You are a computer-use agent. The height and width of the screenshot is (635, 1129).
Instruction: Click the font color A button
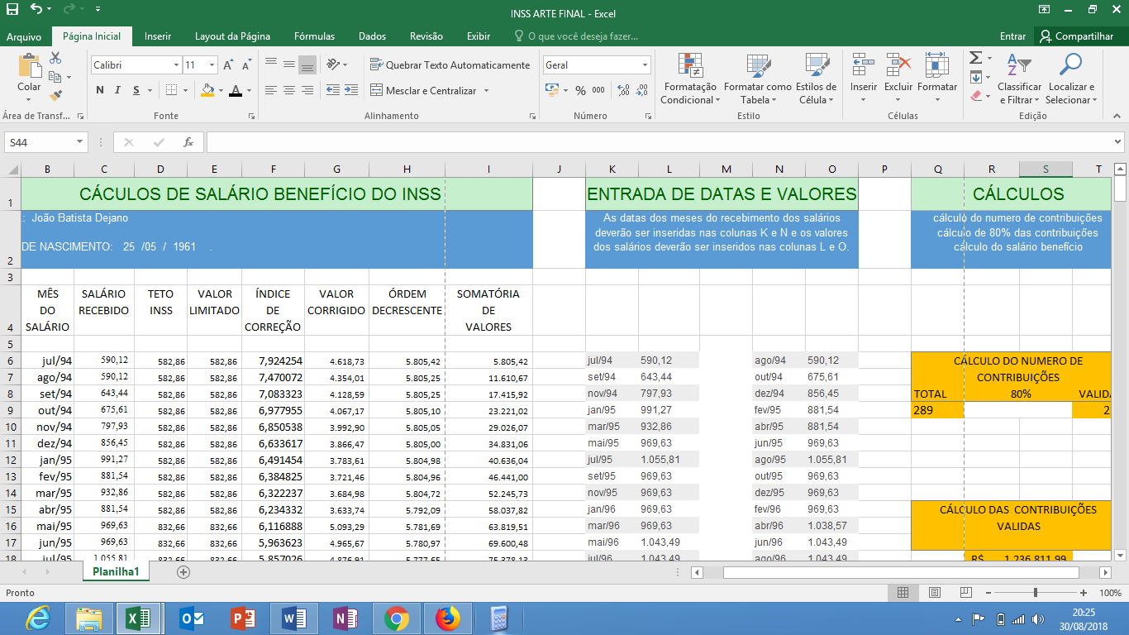click(x=236, y=90)
